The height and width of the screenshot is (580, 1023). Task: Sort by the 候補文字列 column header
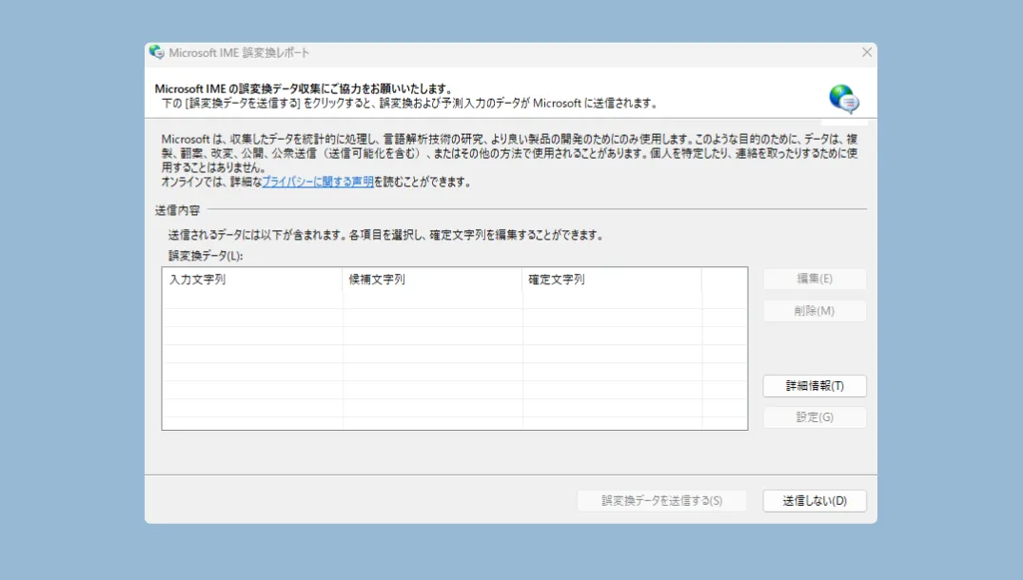click(432, 280)
